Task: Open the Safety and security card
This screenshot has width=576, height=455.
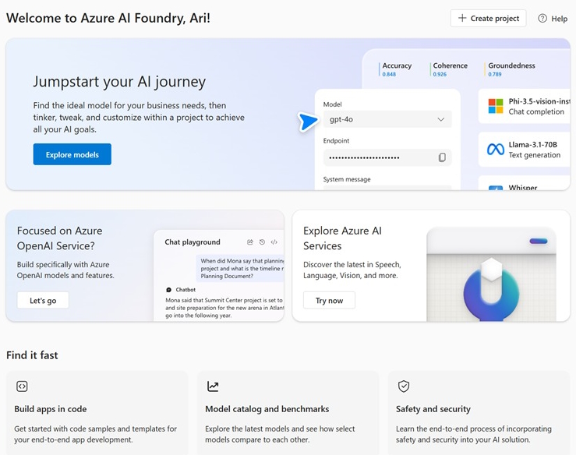Action: 479,413
